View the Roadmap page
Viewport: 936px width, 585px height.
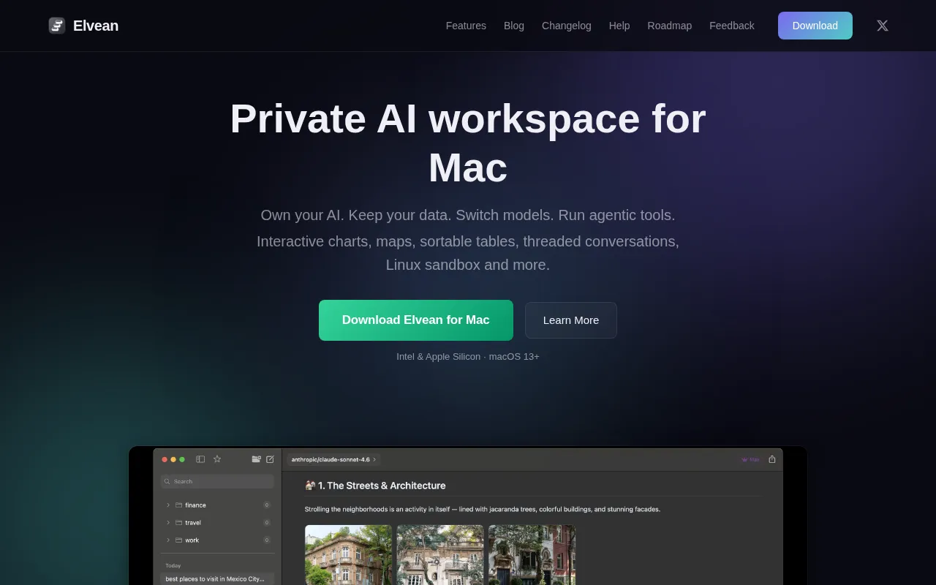(x=670, y=26)
